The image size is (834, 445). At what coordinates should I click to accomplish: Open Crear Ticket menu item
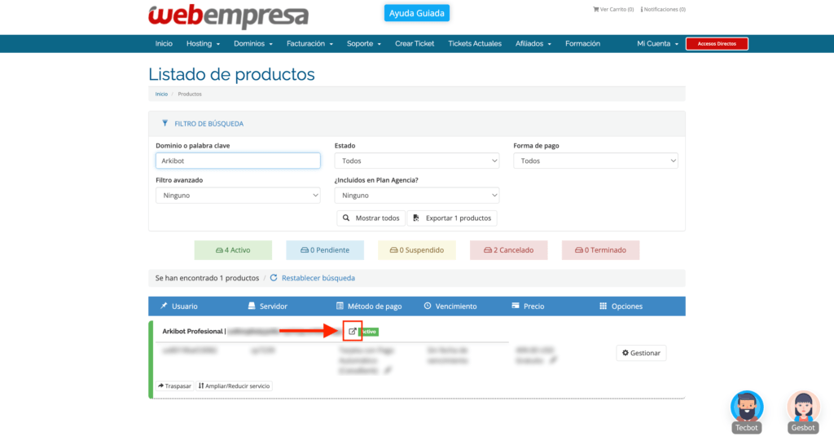(x=415, y=44)
